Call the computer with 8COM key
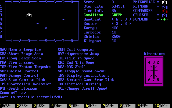 127,106
